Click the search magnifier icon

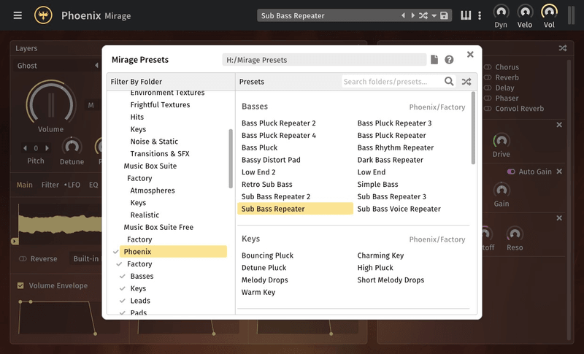pos(450,82)
